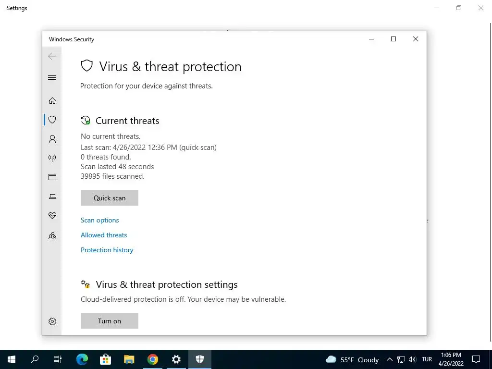Click the large shield icon beside page title
492x369 pixels.
[x=86, y=66]
